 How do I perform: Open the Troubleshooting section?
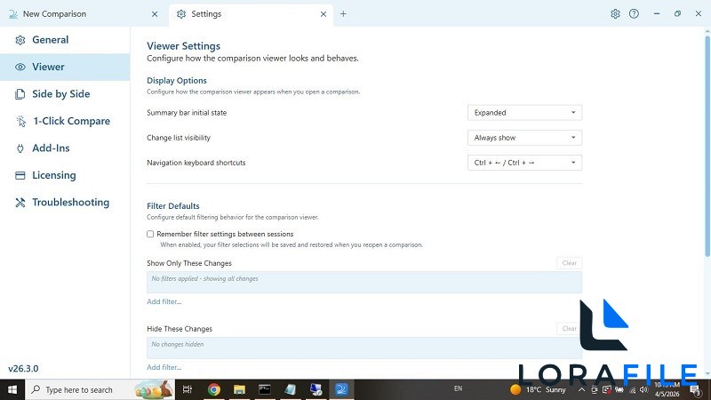pyautogui.click(x=65, y=203)
